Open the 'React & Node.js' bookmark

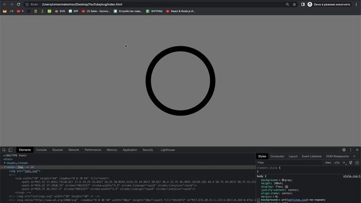tap(180, 11)
